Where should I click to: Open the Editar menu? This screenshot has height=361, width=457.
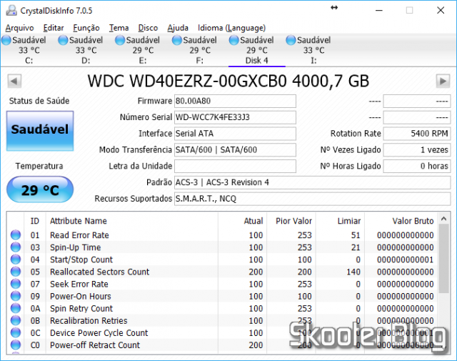click(x=54, y=28)
